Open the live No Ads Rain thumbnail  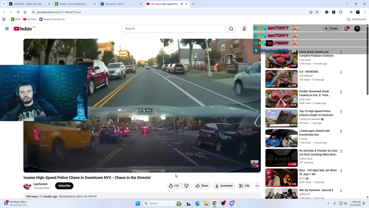tap(281, 158)
